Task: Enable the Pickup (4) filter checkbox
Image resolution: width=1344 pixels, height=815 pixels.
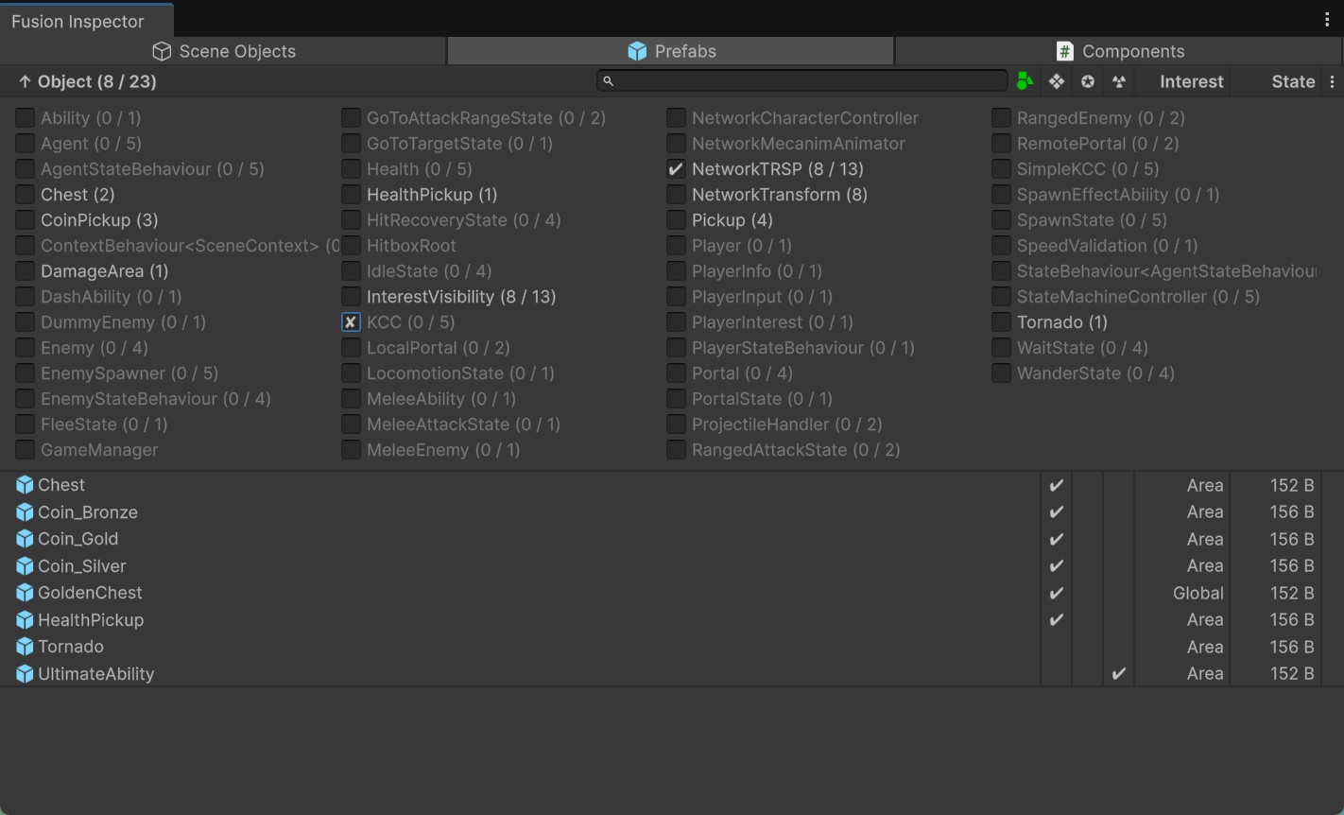Action: pyautogui.click(x=676, y=220)
